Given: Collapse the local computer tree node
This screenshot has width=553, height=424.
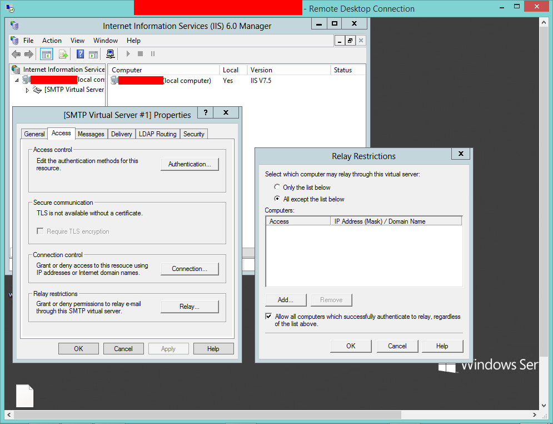Looking at the screenshot, I should (x=17, y=80).
